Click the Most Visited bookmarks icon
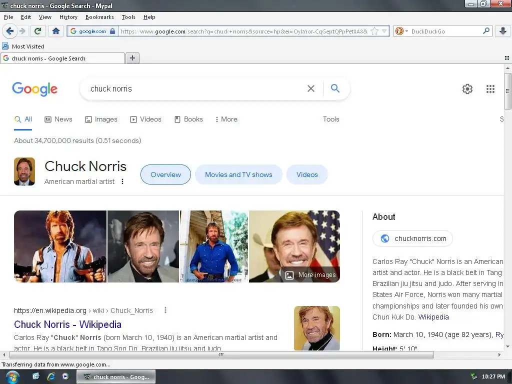This screenshot has height=384, width=512. click(5, 46)
